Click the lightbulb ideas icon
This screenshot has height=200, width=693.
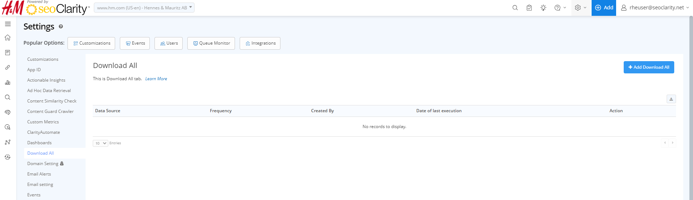tap(543, 8)
